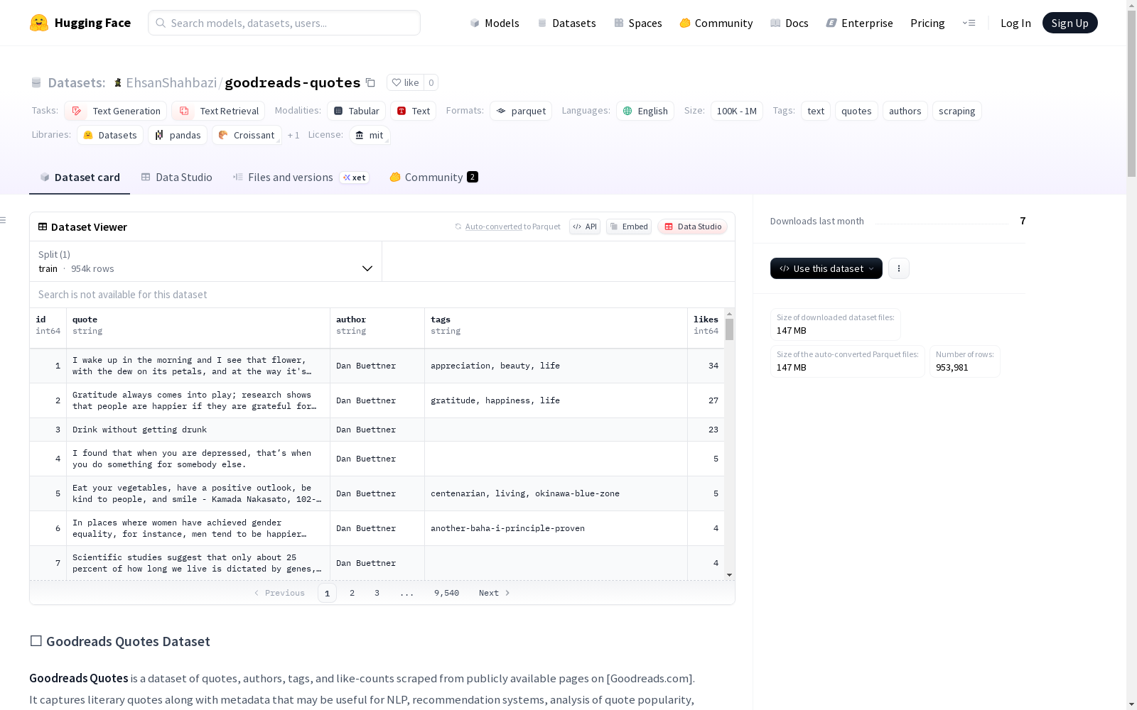Click the mit license tag
The height and width of the screenshot is (710, 1137).
tap(370, 135)
